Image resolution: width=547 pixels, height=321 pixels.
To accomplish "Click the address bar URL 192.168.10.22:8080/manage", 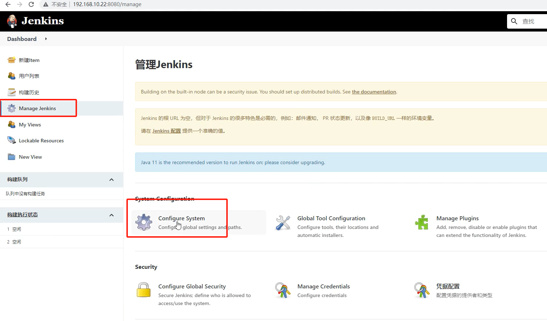I will click(x=107, y=4).
